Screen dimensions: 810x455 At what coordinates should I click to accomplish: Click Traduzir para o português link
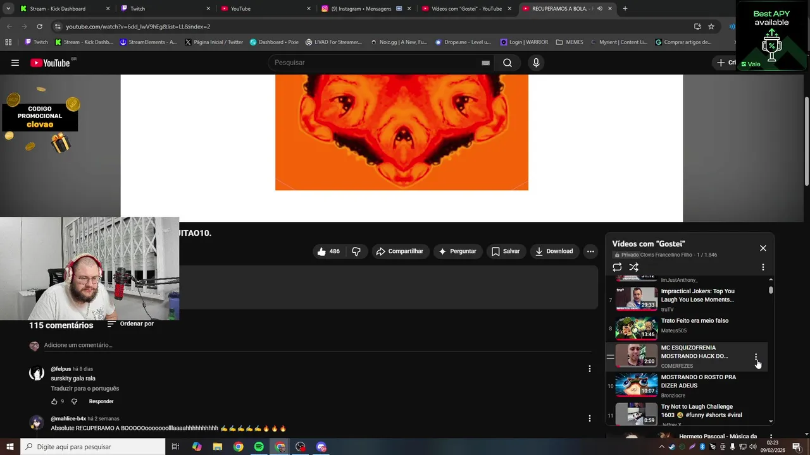click(85, 389)
